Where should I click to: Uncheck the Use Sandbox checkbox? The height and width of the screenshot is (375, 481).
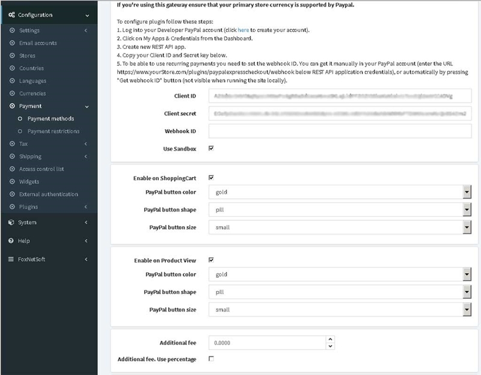point(211,148)
